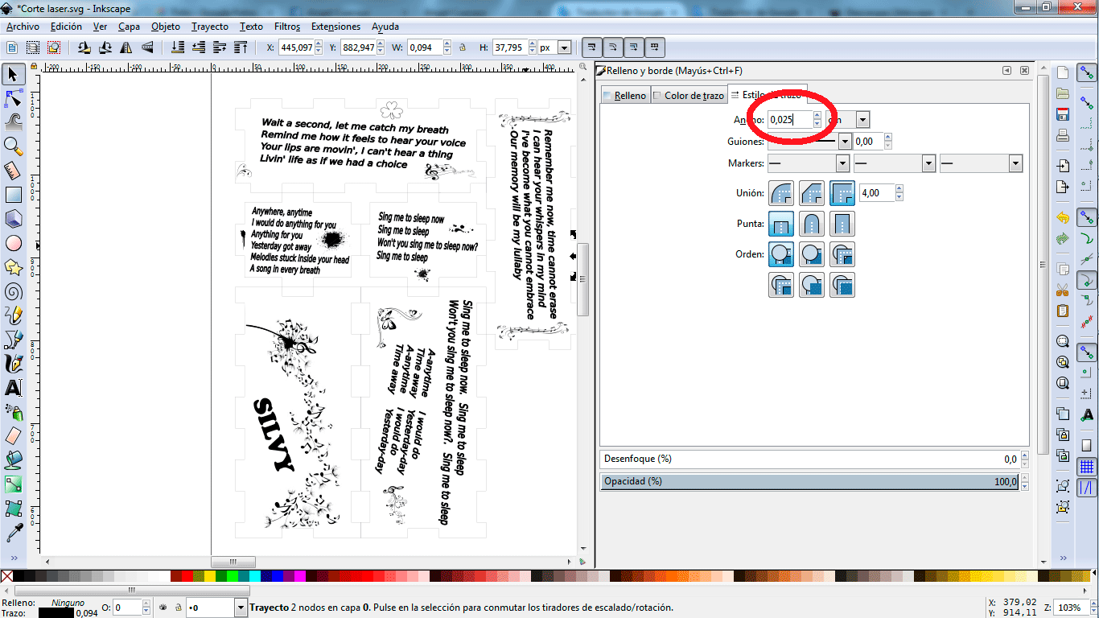Select the round join Unión option
Screen dimensions: 1099x618
(x=781, y=193)
